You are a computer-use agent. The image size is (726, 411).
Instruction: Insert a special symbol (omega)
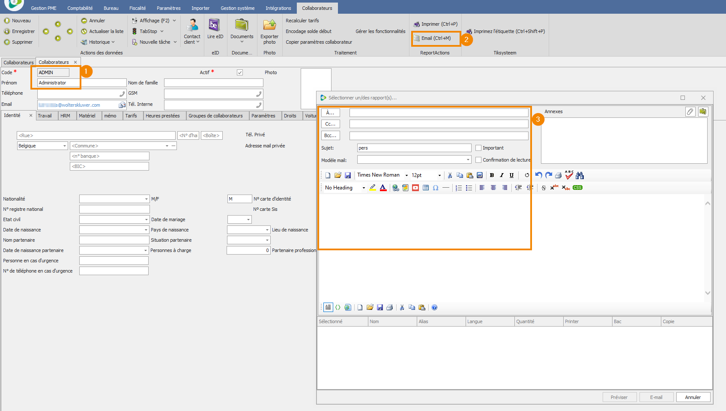point(436,188)
